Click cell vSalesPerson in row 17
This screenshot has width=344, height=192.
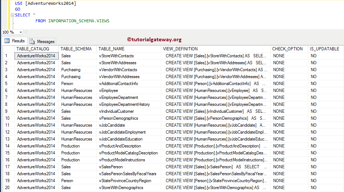129,167
